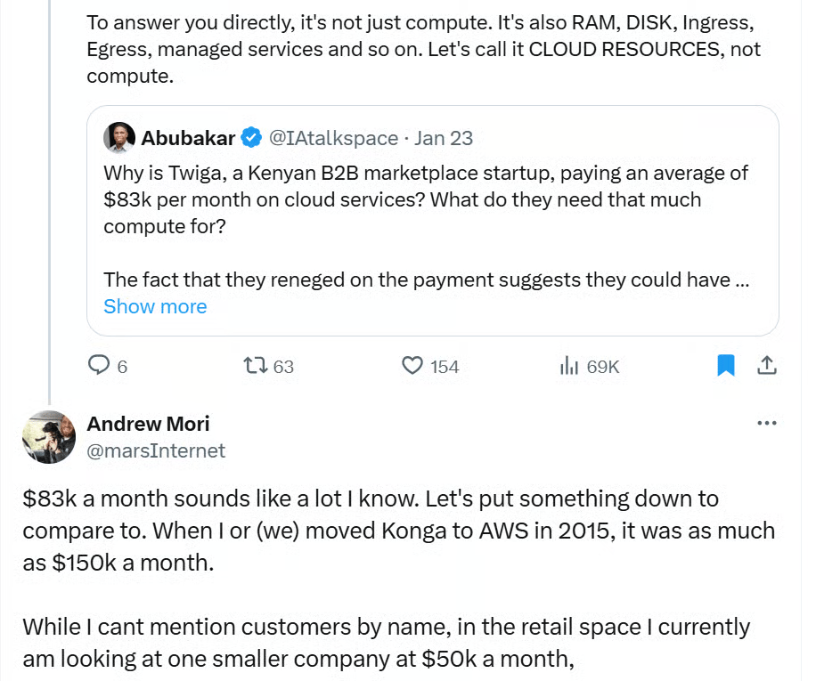
Task: Click Abubakar's profile picture in quoted tweet
Action: point(119,137)
